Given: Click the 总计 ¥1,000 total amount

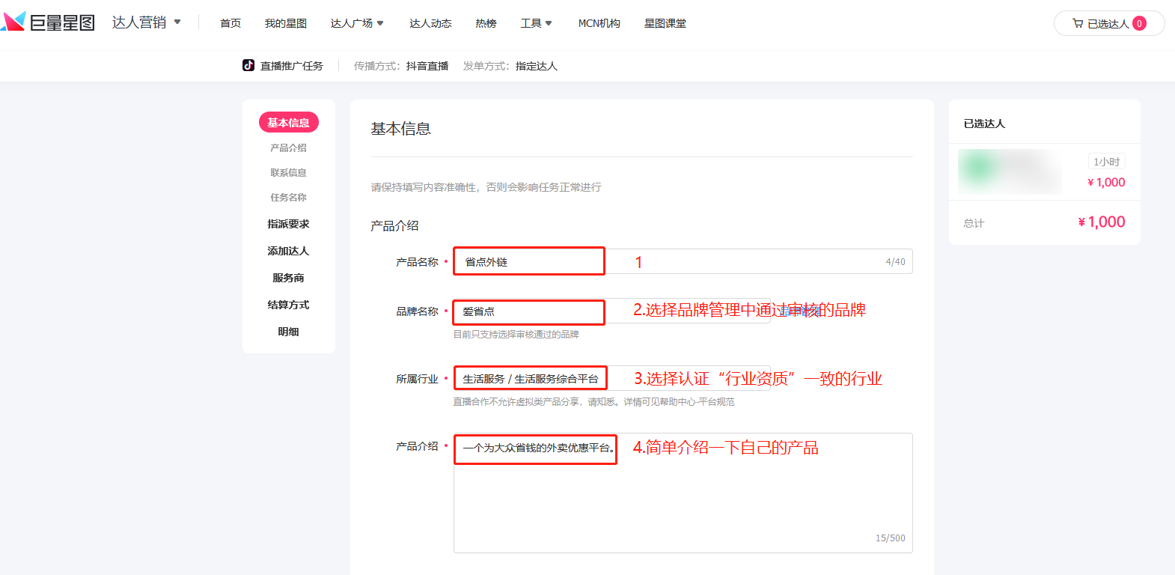Looking at the screenshot, I should click(x=1102, y=222).
